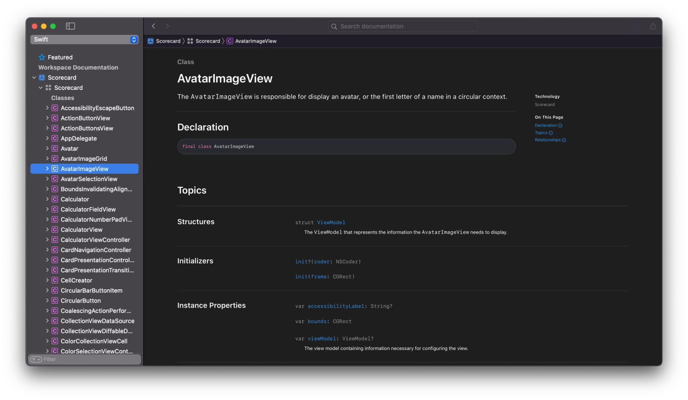This screenshot has width=688, height=400.
Task: Click the back navigation arrow
Action: pos(154,26)
